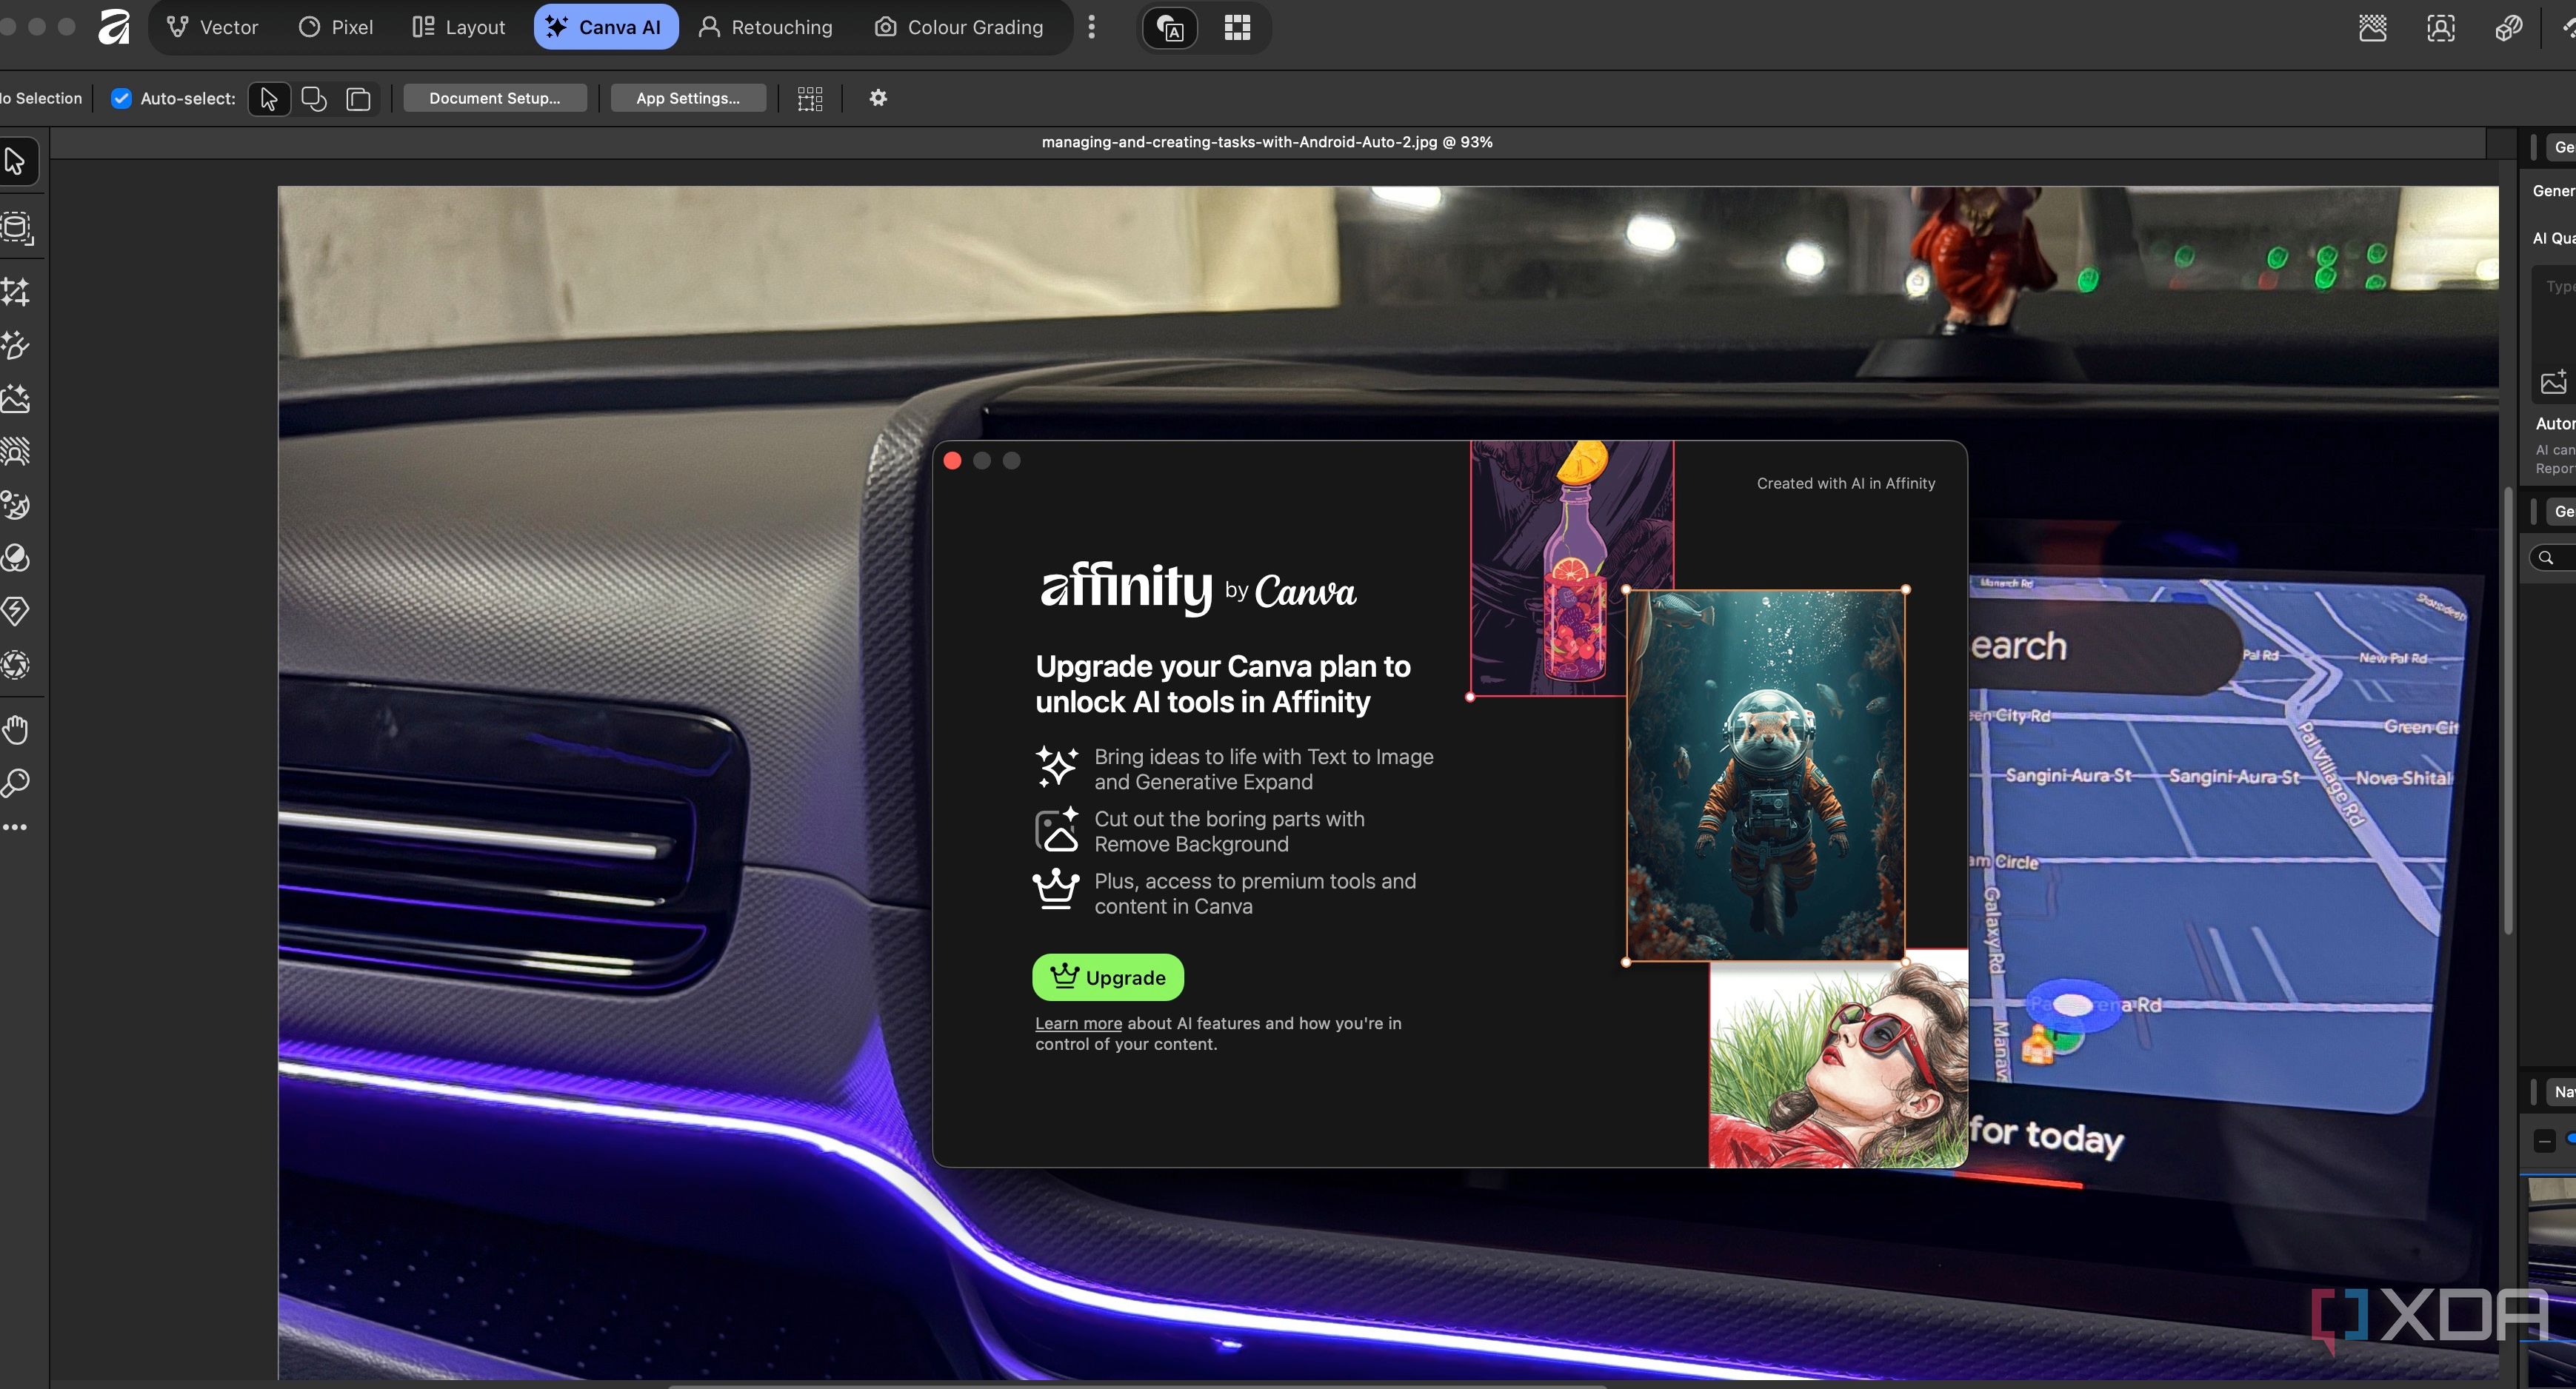Select the magnifier Zoom tool
Screen dimensions: 2576x1389
click(15, 783)
